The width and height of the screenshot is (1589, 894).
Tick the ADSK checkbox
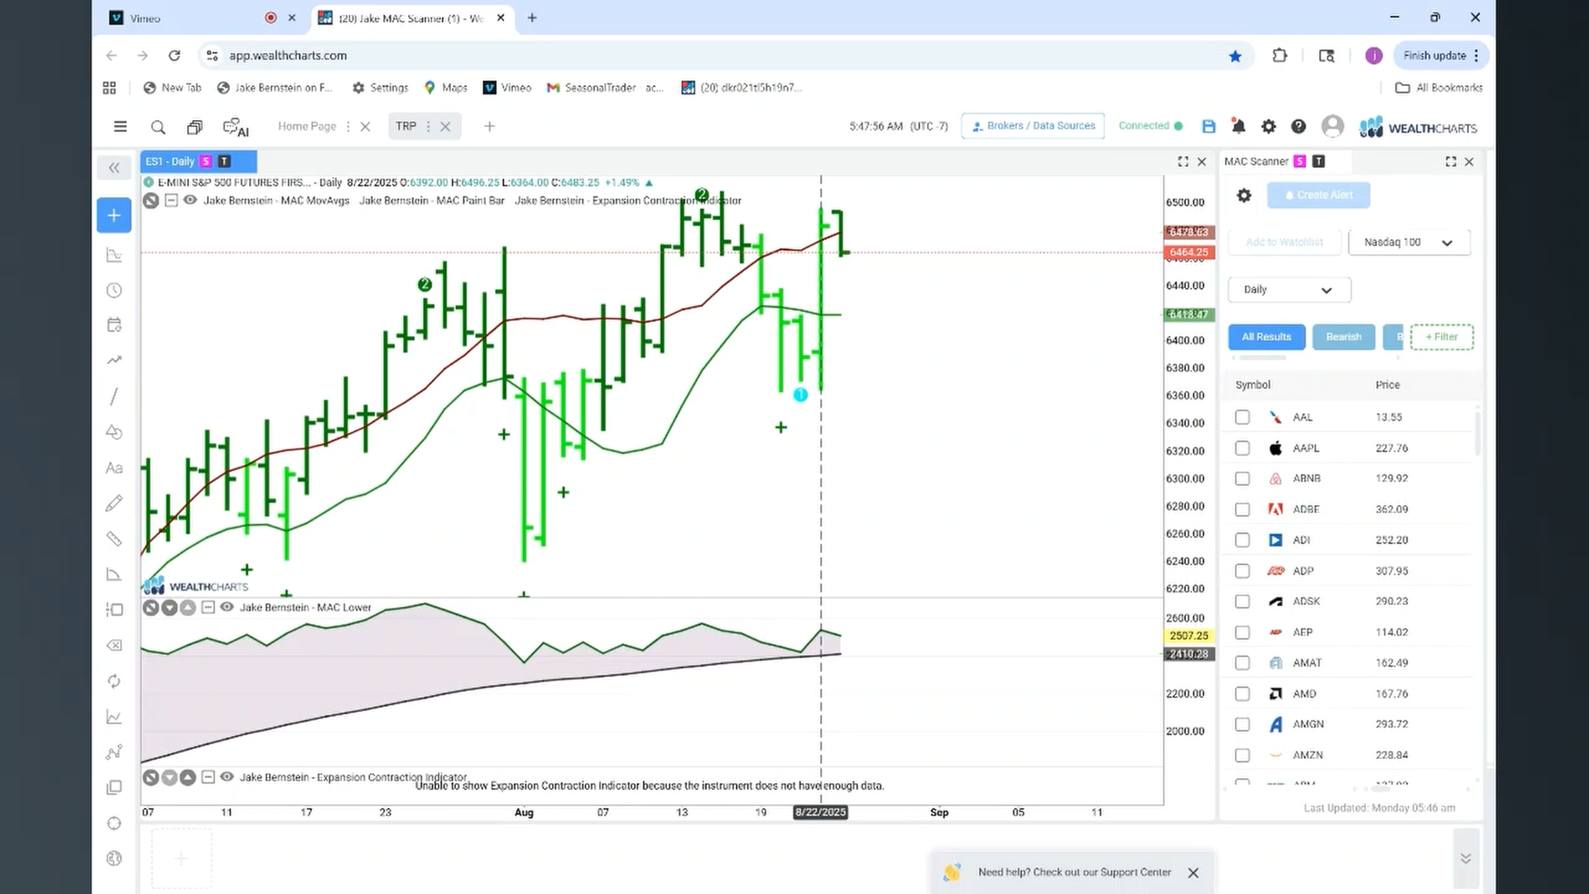pos(1242,602)
